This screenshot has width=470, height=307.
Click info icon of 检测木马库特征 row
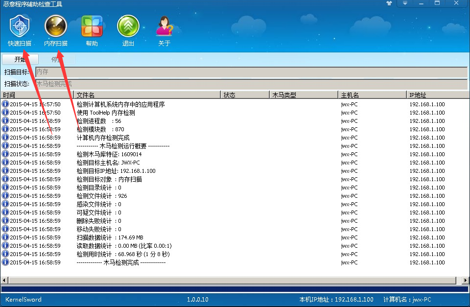[x=5, y=154]
